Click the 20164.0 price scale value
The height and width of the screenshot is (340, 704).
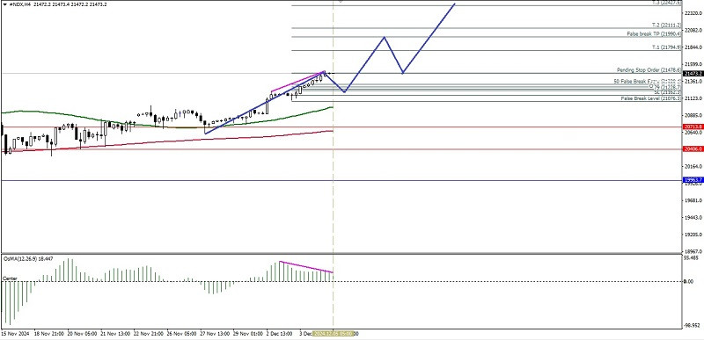pyautogui.click(x=694, y=166)
